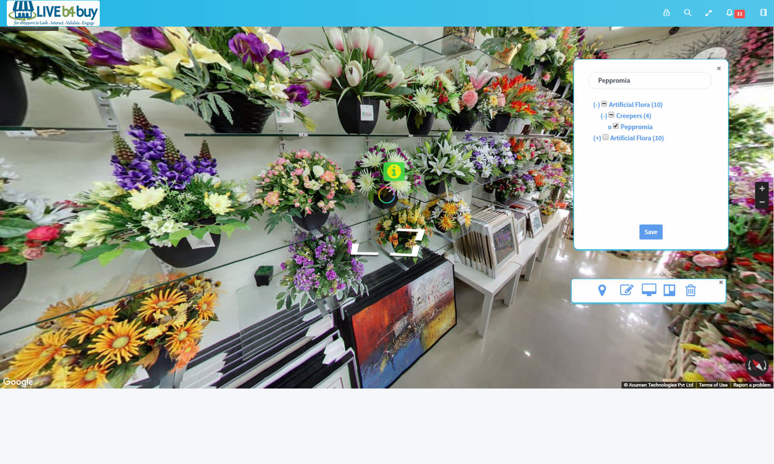Zoom in with the plus button

pos(762,189)
